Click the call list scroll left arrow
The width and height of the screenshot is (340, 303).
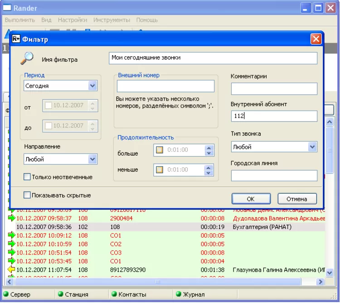click(x=10, y=282)
